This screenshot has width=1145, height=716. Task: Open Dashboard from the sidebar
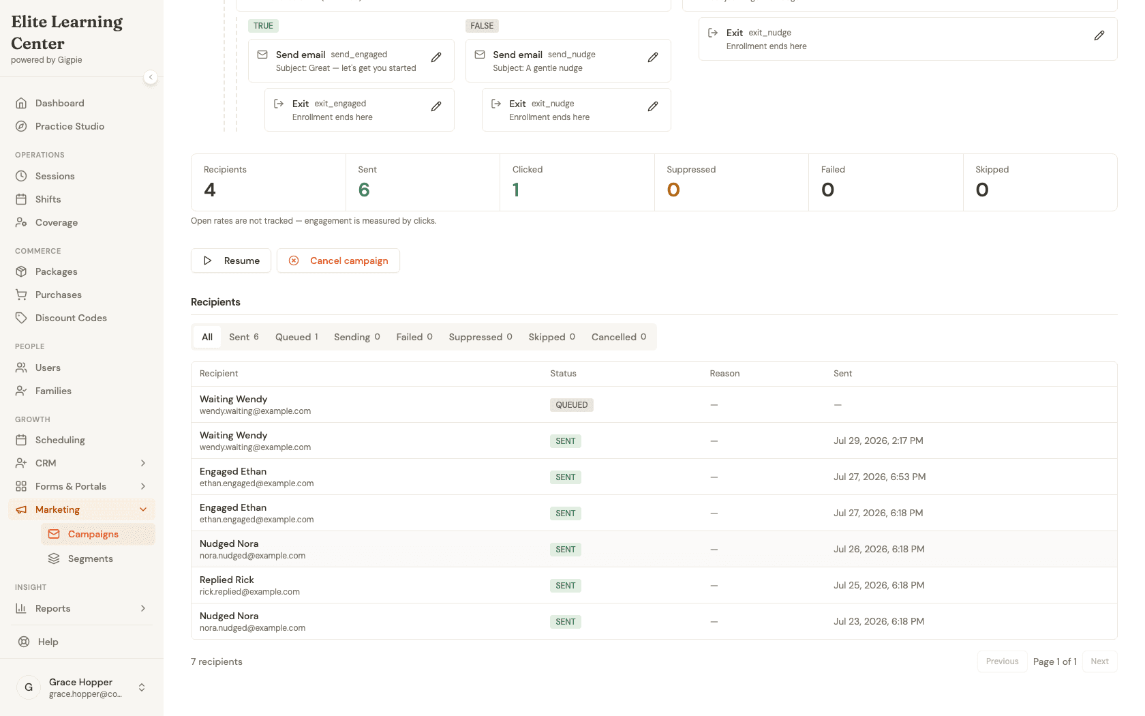coord(82,103)
